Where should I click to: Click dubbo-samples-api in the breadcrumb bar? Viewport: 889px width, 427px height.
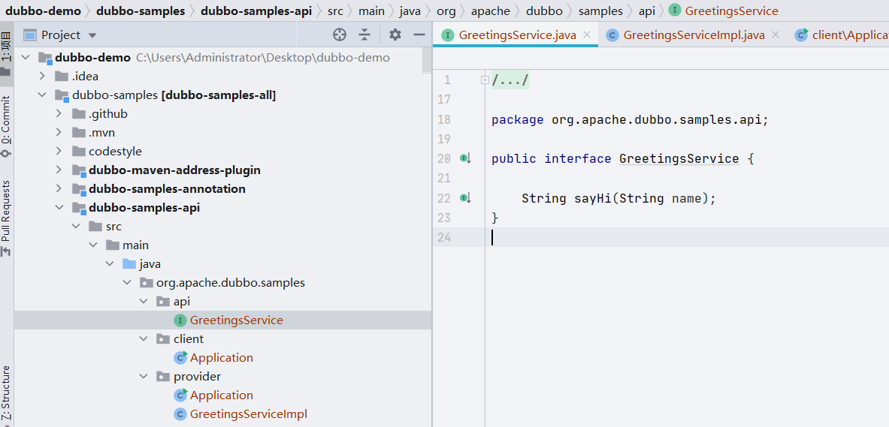point(256,11)
